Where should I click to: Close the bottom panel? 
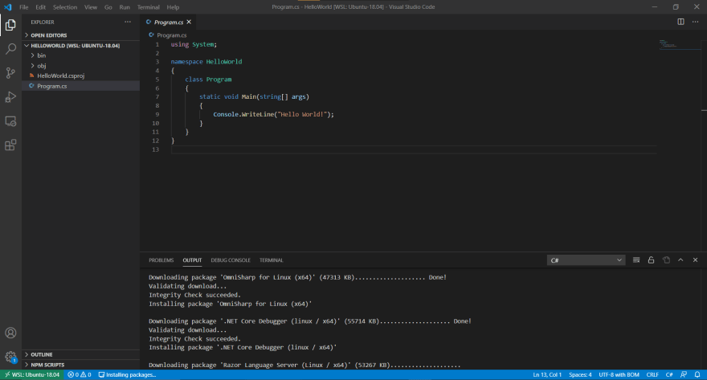click(695, 260)
